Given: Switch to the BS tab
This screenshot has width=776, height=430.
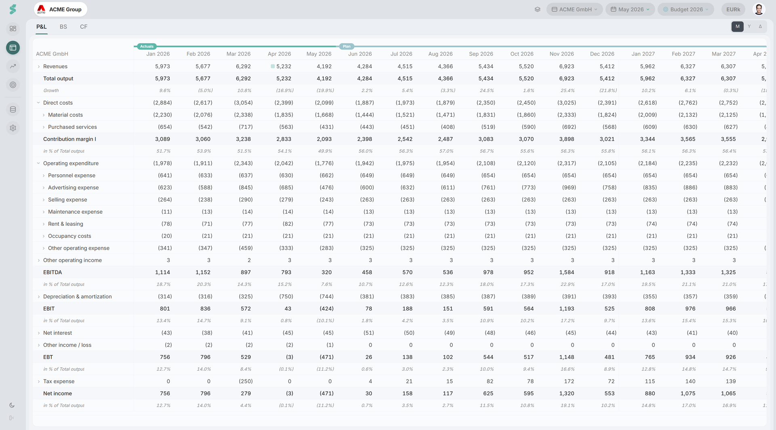Looking at the screenshot, I should pyautogui.click(x=63, y=27).
